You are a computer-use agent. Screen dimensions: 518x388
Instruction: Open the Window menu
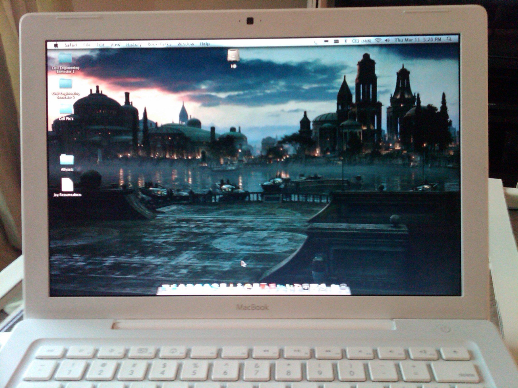pyautogui.click(x=186, y=44)
